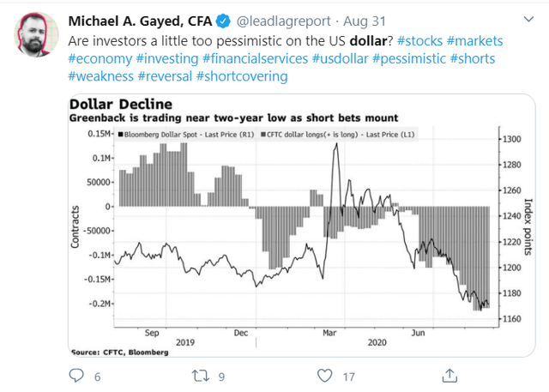Open the #markets hashtag
549x392 pixels.
point(474,41)
